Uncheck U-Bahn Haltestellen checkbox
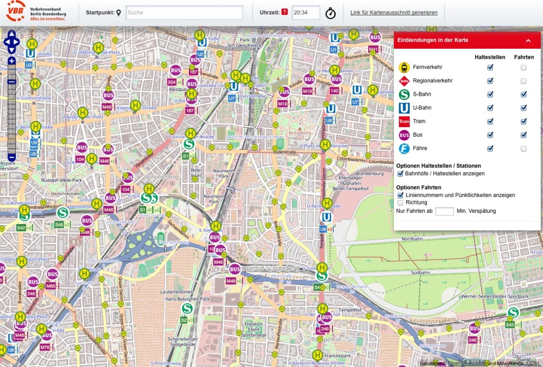The width and height of the screenshot is (543, 367). click(x=490, y=108)
